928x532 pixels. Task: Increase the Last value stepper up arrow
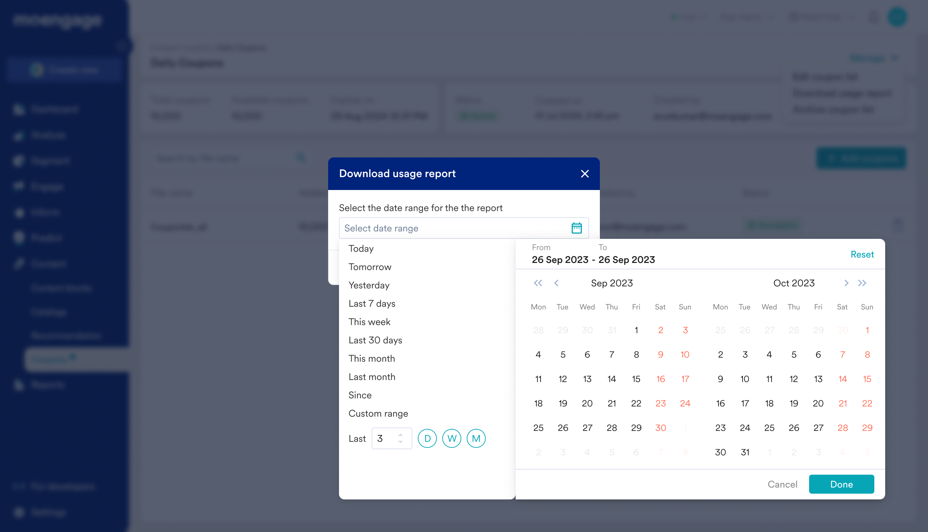coord(400,435)
